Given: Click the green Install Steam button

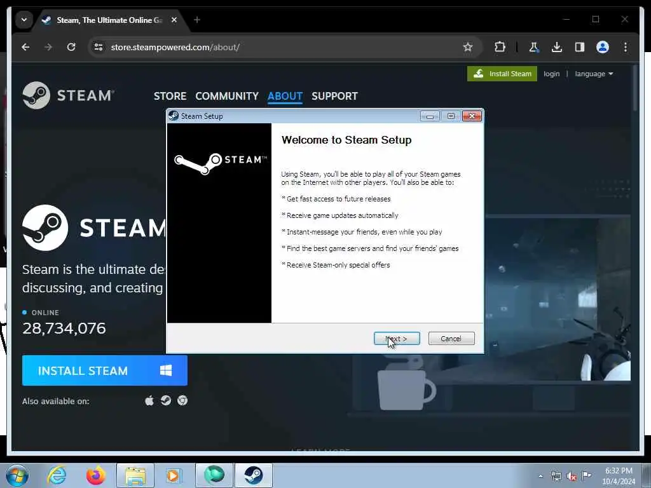Looking at the screenshot, I should (x=502, y=74).
